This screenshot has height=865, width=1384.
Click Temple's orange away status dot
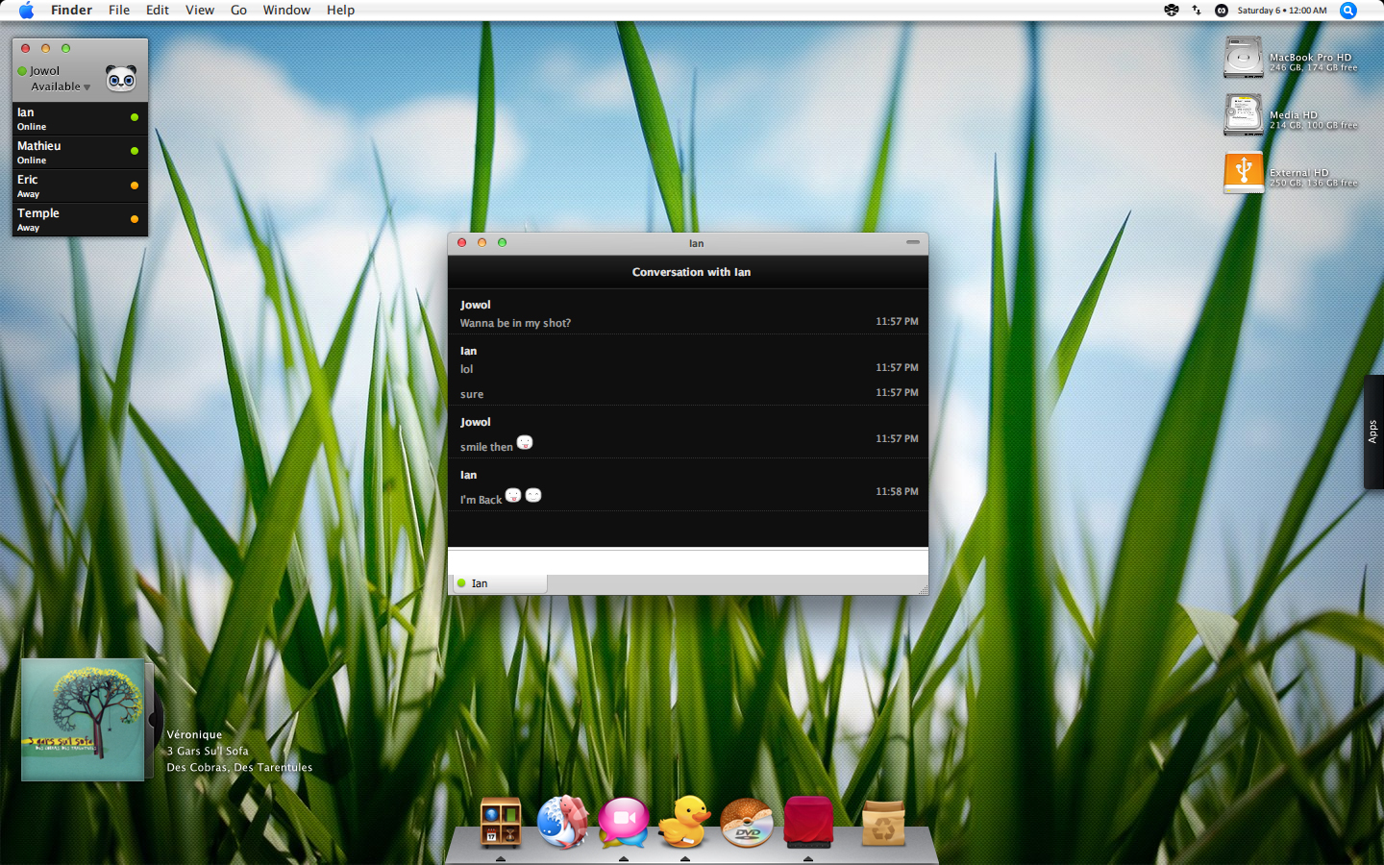[x=135, y=219]
